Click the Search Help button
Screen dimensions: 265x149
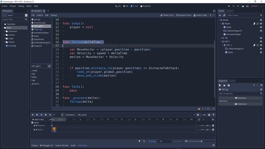(x=200, y=15)
